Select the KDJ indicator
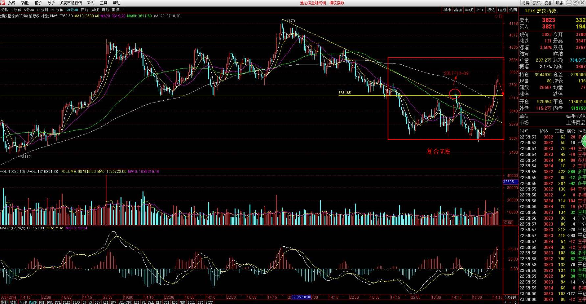Viewport: 586px width, 304px height. (159, 302)
